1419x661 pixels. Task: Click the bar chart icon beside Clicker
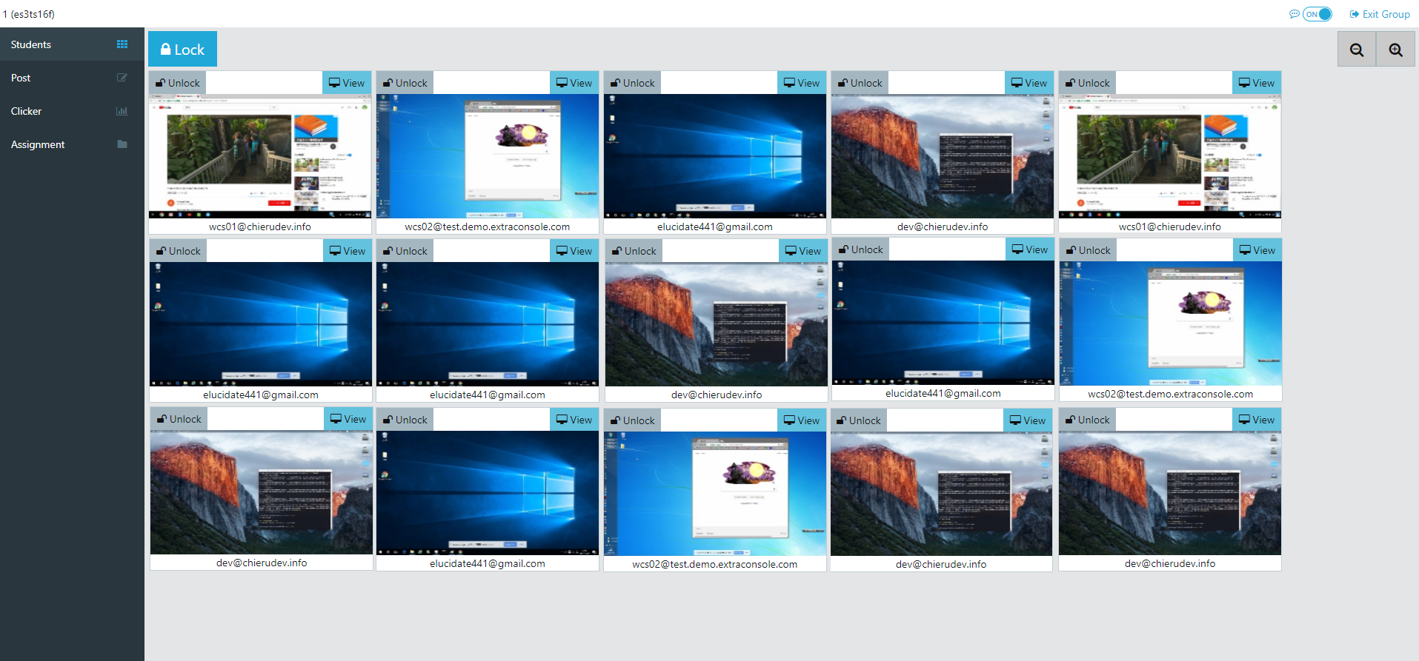tap(122, 111)
